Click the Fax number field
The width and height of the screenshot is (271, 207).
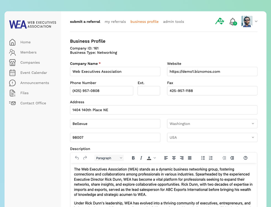point(212,91)
